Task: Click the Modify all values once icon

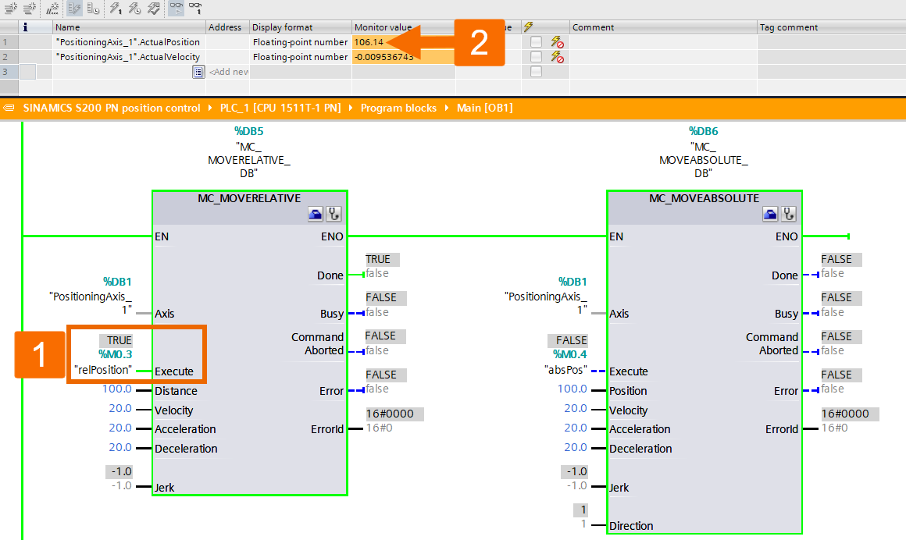Action: point(114,9)
